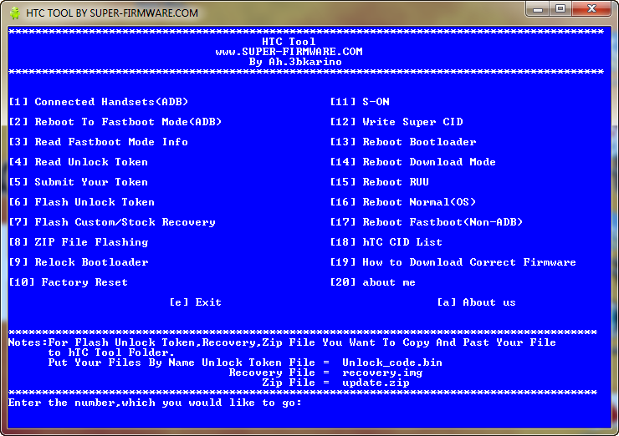Click the '[a] About us' option

point(476,302)
